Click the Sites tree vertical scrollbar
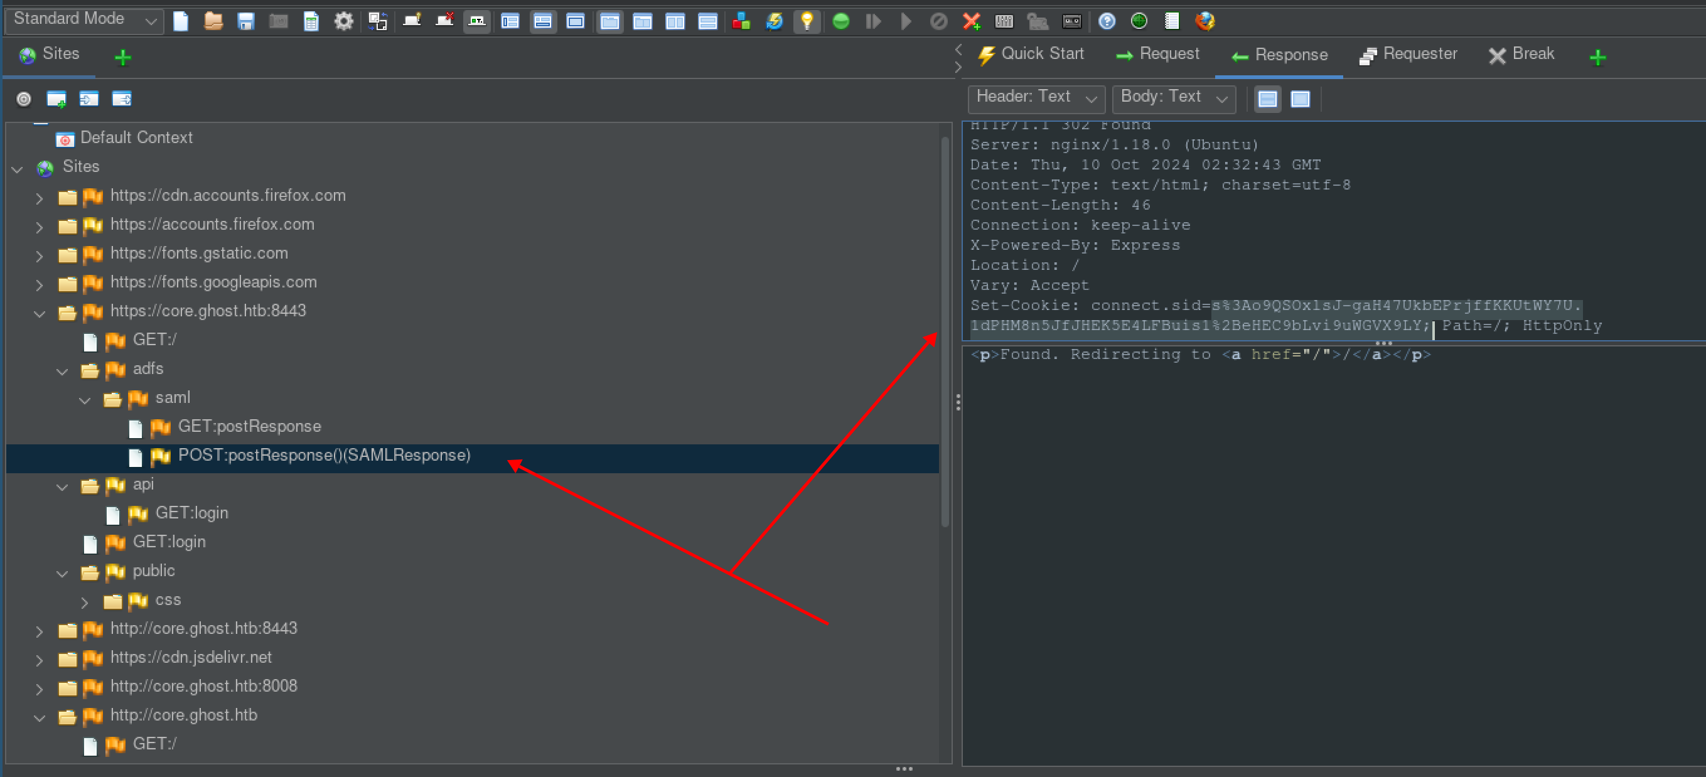This screenshot has height=777, width=1706. [x=945, y=331]
